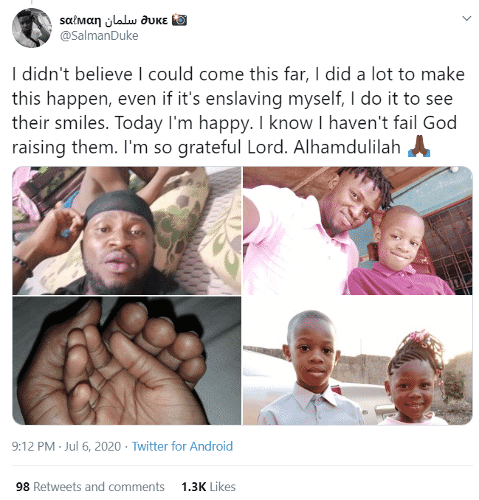Open the Twitter for Android source link
The width and height of the screenshot is (479, 500).
click(x=182, y=446)
